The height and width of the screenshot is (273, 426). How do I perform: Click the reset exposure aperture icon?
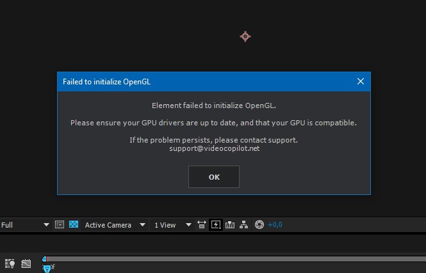(259, 224)
